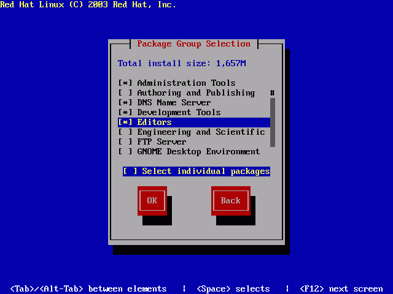Click the Total install size text
Screen dimensions: 393x294
tap(182, 63)
